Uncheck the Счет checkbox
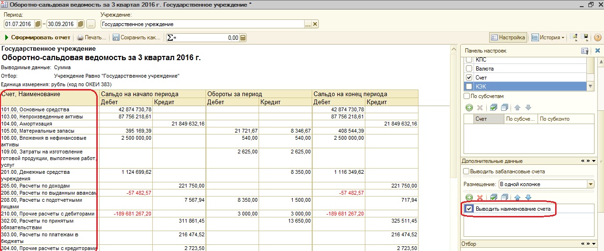This screenshot has height=251, width=604. 469,78
